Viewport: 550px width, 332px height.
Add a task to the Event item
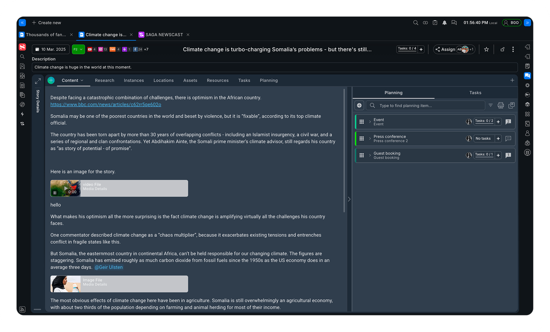(498, 122)
